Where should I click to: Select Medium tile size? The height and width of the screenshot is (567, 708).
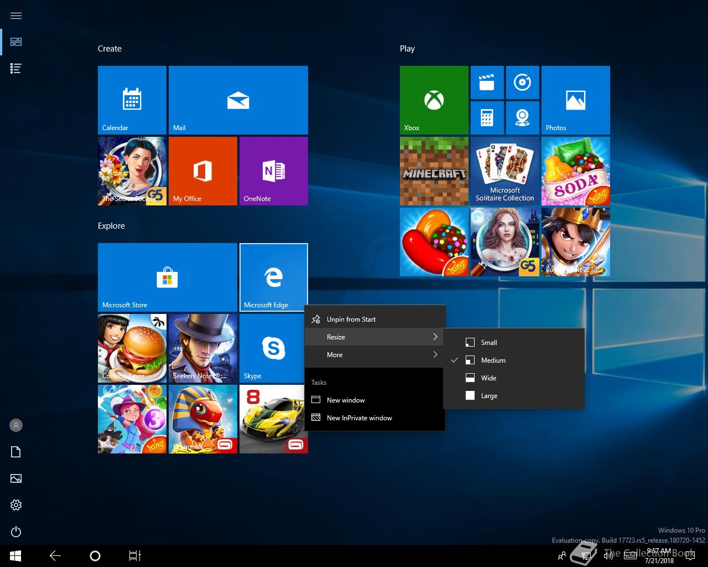click(514, 360)
